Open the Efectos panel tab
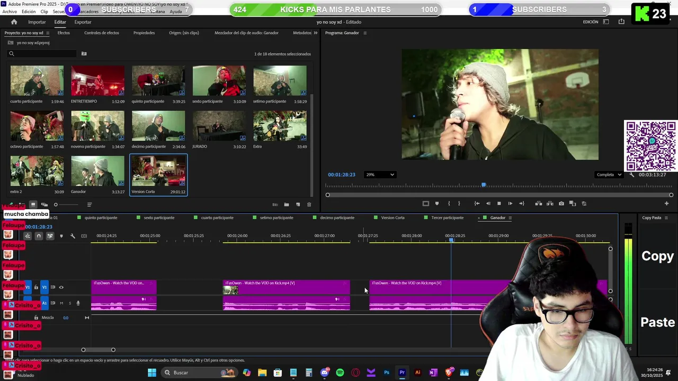Image resolution: width=678 pixels, height=381 pixels. [64, 33]
